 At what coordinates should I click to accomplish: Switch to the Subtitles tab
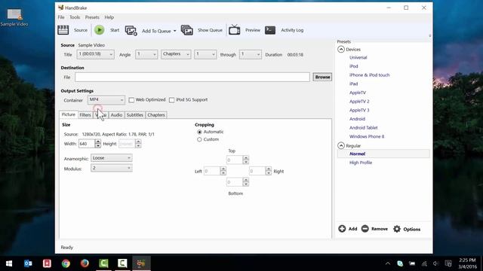click(135, 115)
